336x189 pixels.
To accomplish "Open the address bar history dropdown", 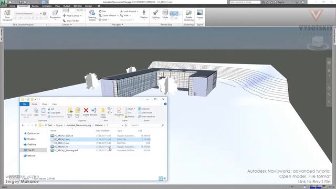I will [122, 125].
